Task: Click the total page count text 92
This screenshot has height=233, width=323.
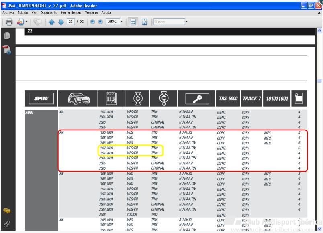Action: pos(82,22)
